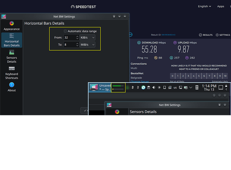
Task: Enable Automatic data range checkbox
Action: tap(65, 31)
